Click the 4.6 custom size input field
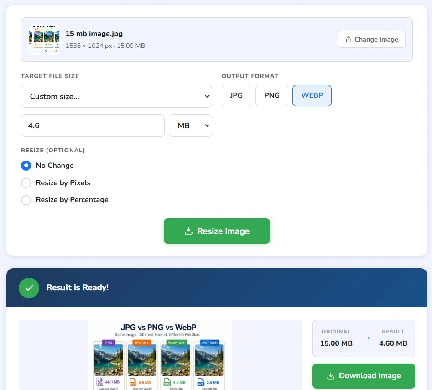This screenshot has height=390, width=432. point(93,125)
